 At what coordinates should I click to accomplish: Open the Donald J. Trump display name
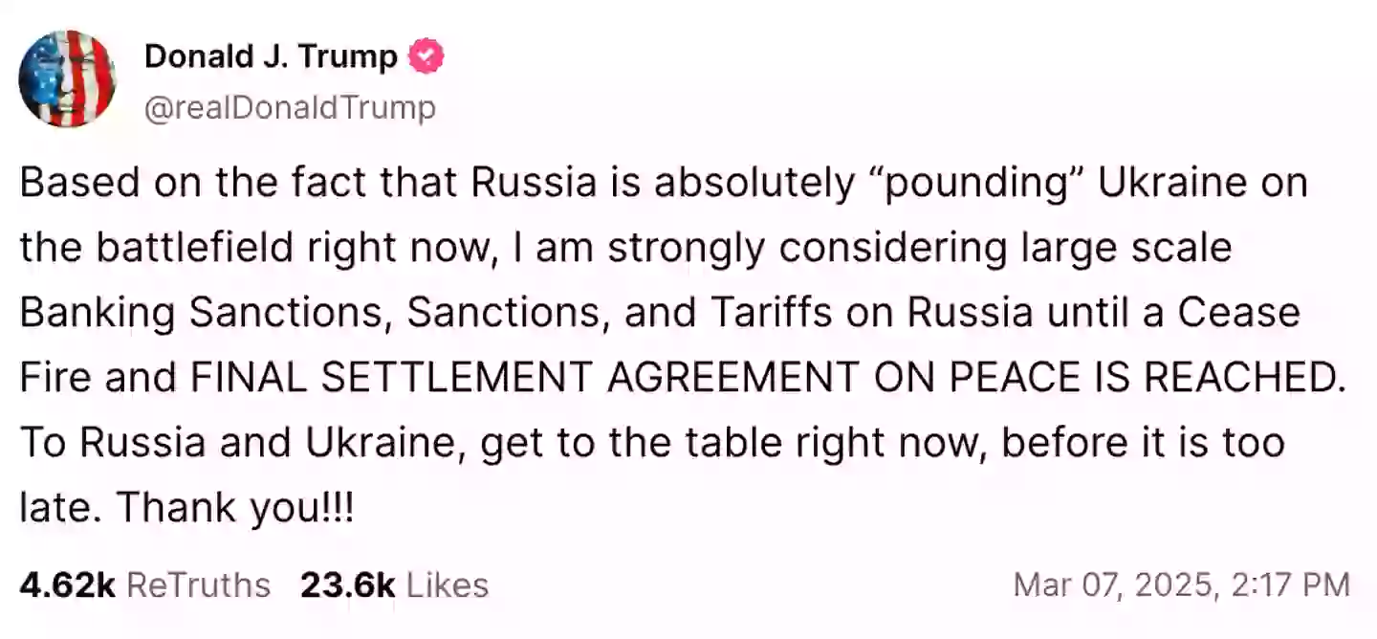(271, 57)
